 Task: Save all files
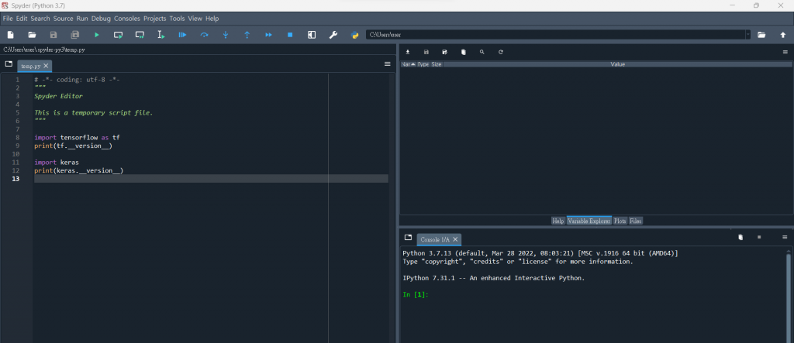(75, 35)
